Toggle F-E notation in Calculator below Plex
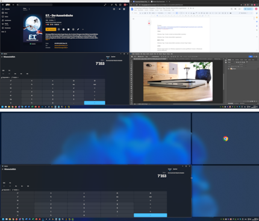Screen dimensions: 259x221 click(x=10, y=71)
